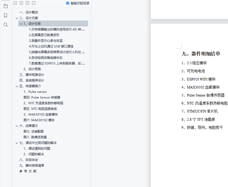Go to heading 五、传感器简介
Viewport: 228px width, 187px height.
[30, 86]
